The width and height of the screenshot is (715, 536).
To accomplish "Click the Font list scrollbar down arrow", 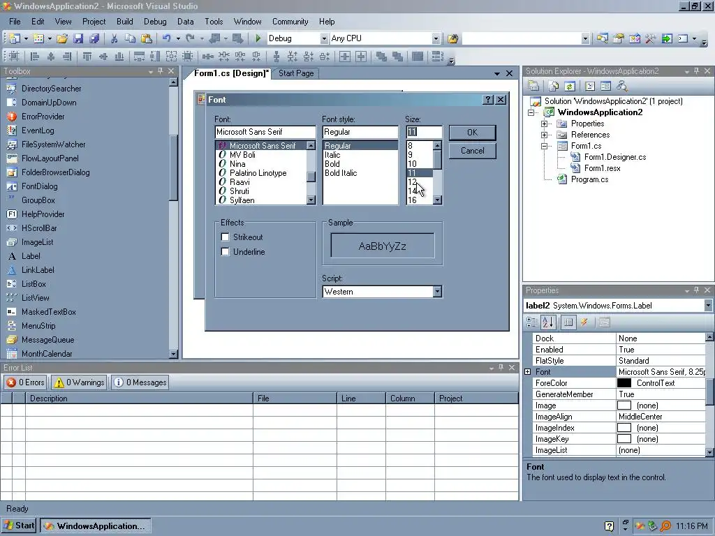I will 311,200.
